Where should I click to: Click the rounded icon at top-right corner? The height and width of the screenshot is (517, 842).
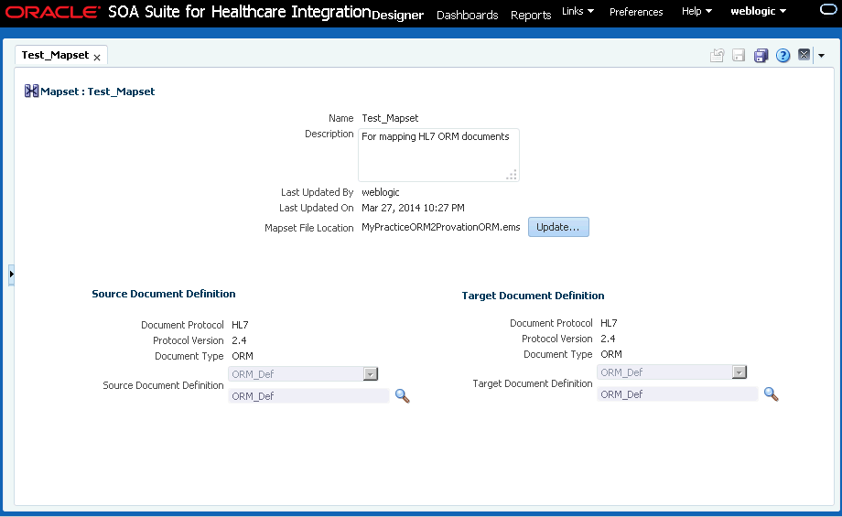828,9
